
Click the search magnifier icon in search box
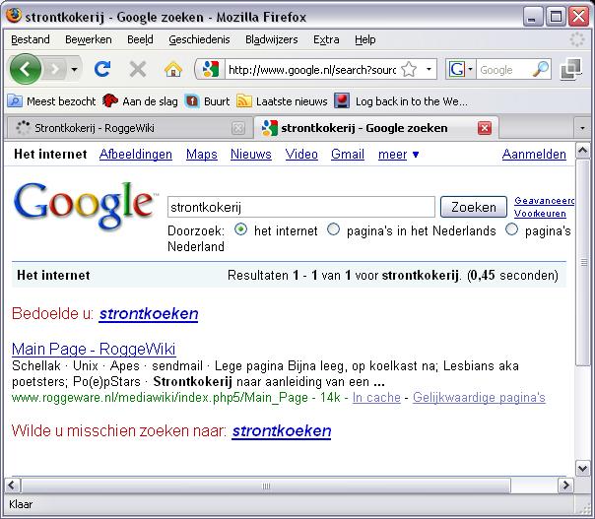coord(540,69)
